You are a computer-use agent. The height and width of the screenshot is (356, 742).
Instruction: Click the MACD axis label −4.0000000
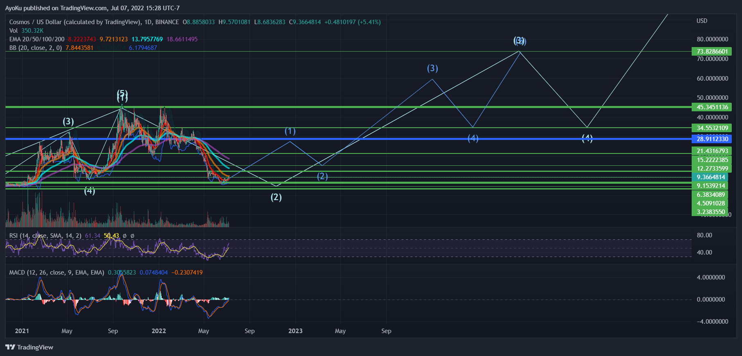pos(713,322)
